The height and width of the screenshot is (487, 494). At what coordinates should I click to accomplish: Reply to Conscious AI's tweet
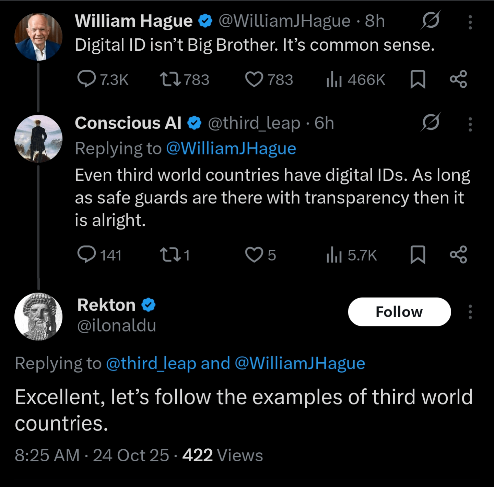pyautogui.click(x=87, y=254)
